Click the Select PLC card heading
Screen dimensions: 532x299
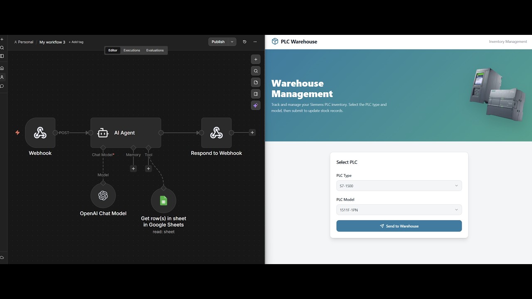347,162
